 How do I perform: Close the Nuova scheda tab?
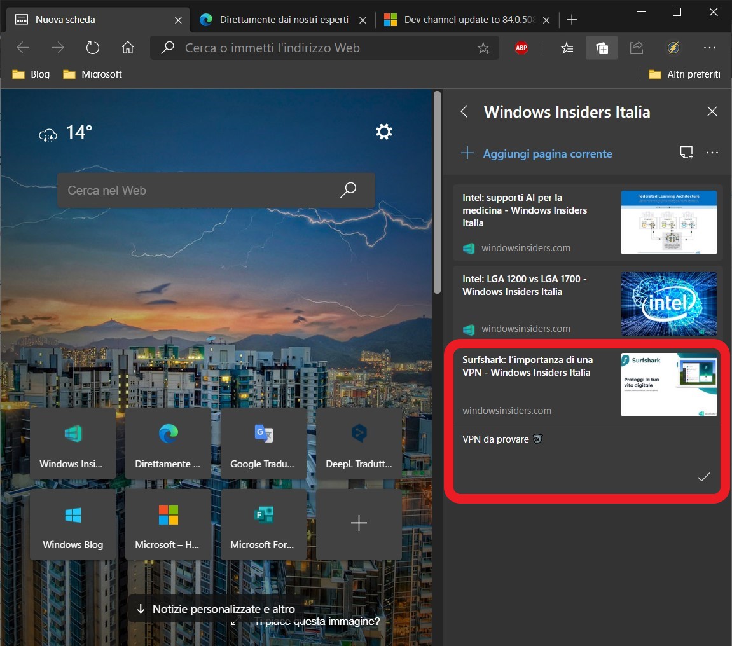pyautogui.click(x=178, y=20)
